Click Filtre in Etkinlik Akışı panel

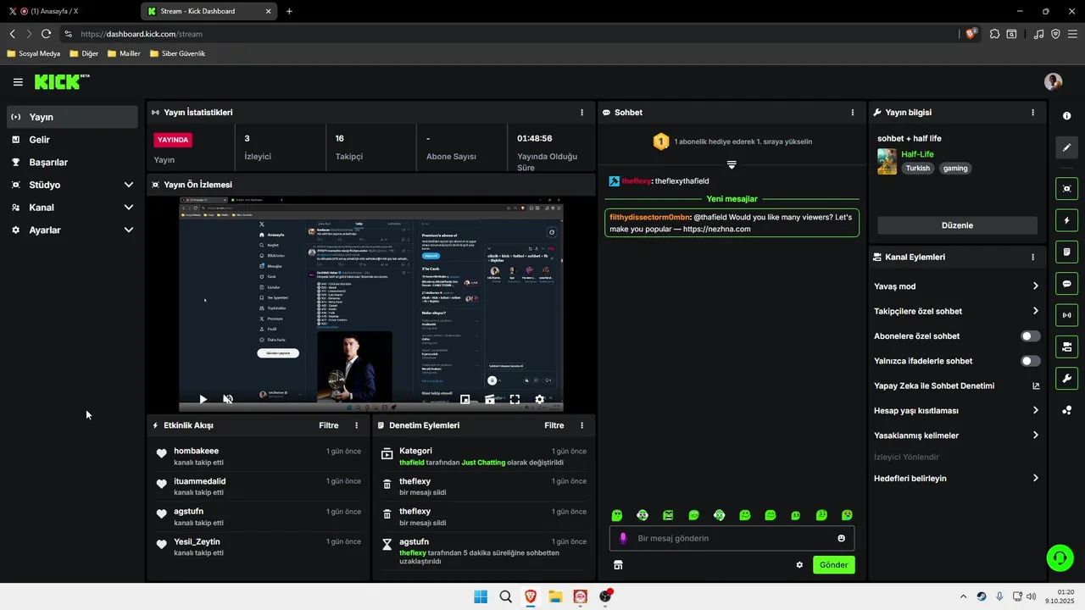328,425
